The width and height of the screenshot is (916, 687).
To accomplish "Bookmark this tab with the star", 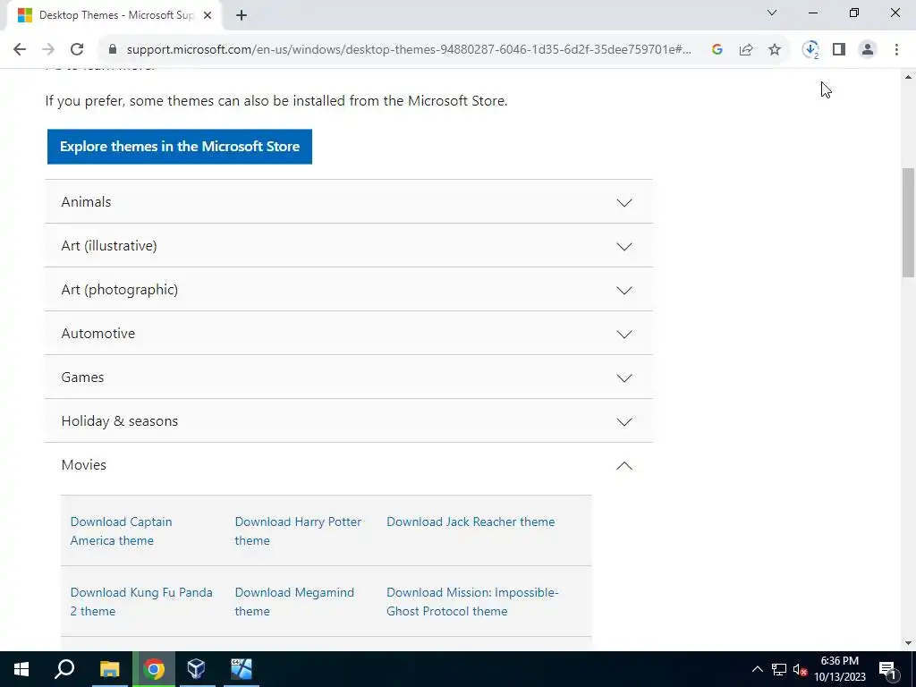I will tap(775, 50).
